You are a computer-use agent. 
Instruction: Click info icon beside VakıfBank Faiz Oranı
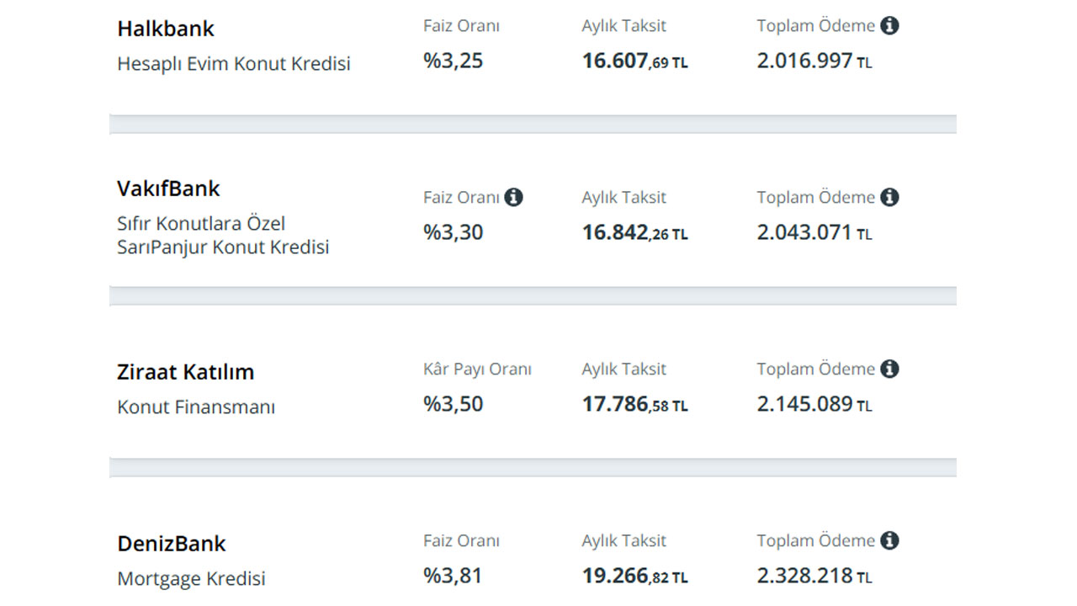coord(513,197)
